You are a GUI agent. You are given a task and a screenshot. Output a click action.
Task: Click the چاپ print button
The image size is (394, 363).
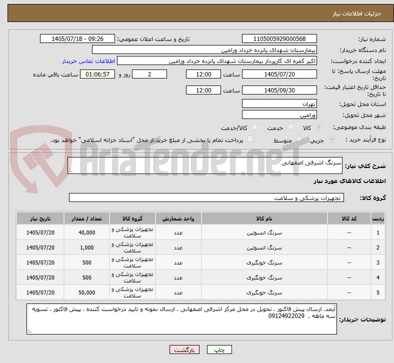pos(219,349)
